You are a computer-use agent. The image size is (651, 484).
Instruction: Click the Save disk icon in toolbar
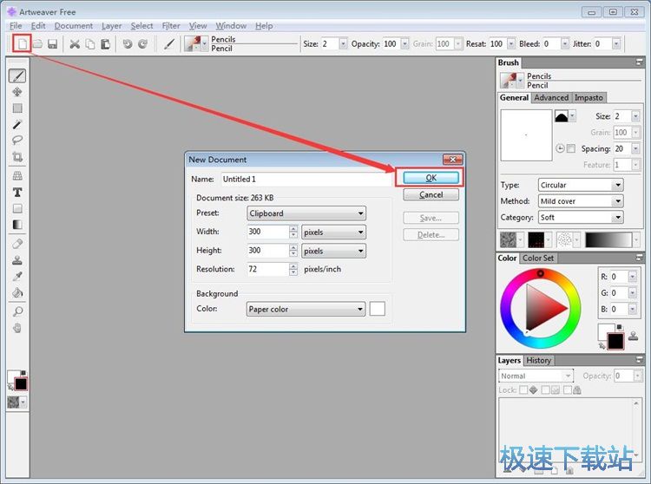tap(52, 43)
